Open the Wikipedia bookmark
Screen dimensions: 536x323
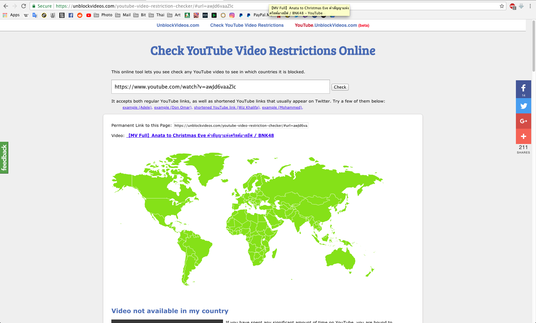(x=26, y=15)
